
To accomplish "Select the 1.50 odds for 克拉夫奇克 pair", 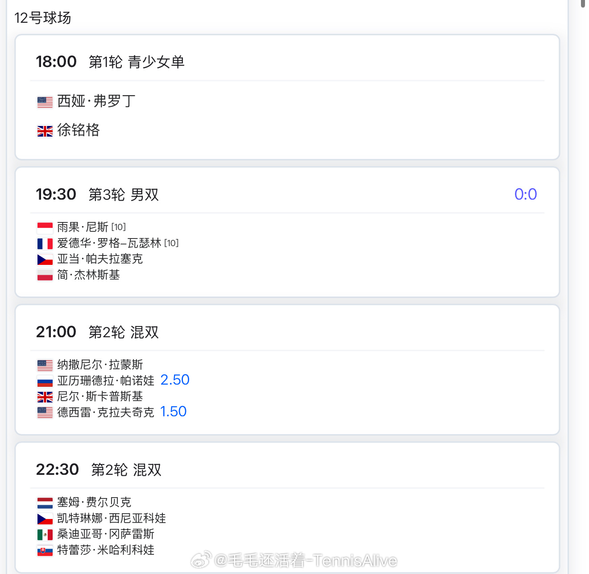I will (173, 411).
